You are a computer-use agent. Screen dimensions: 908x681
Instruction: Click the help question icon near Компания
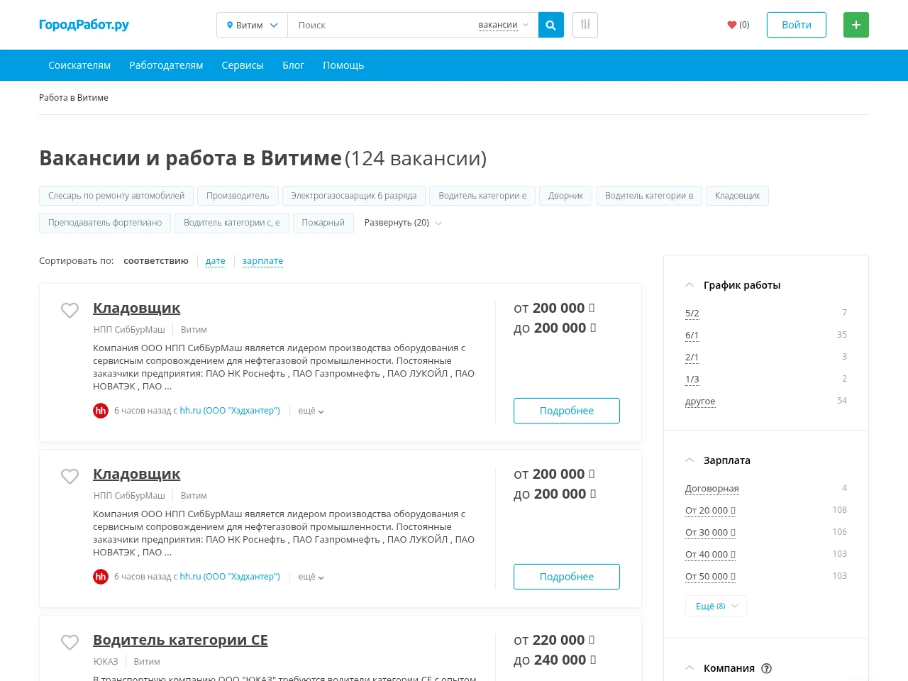(766, 668)
